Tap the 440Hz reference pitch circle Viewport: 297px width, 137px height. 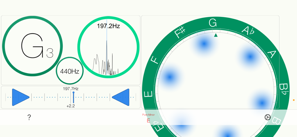(x=70, y=71)
